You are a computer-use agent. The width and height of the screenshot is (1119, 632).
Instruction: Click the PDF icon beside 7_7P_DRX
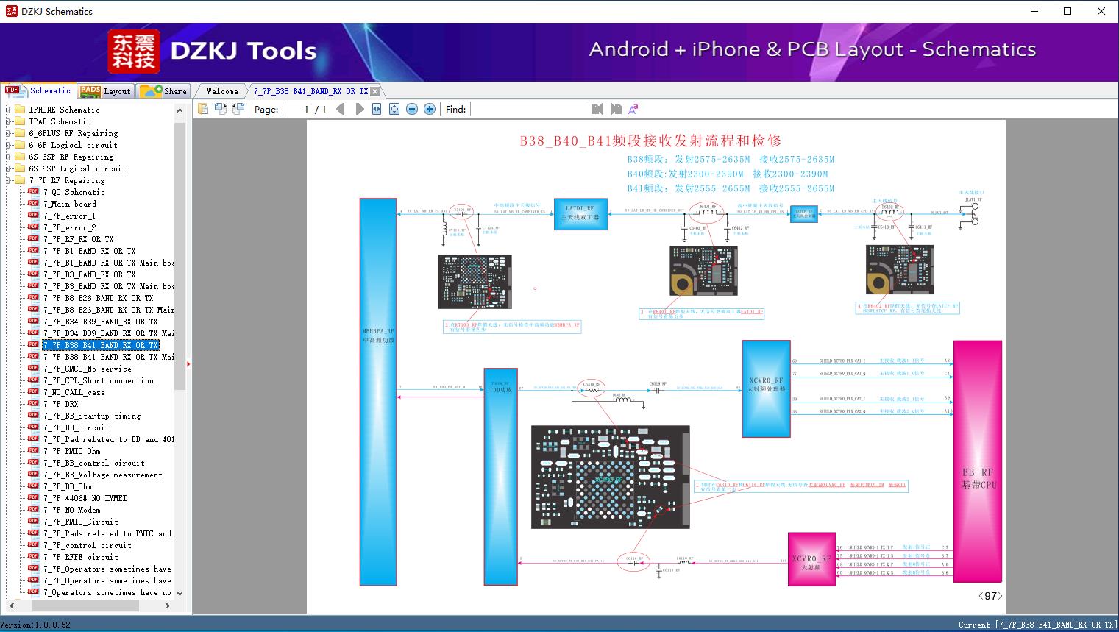click(33, 404)
